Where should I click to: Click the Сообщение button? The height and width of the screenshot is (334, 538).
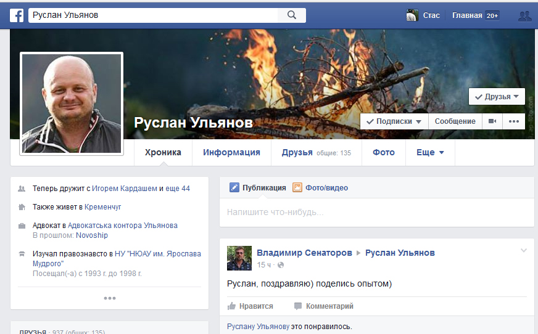[455, 121]
